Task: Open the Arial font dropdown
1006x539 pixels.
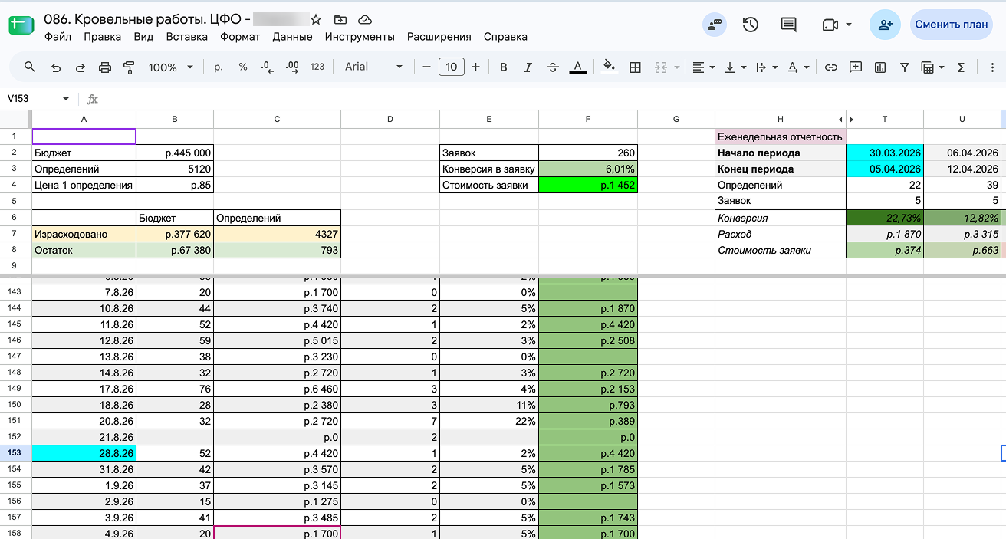Action: [373, 67]
